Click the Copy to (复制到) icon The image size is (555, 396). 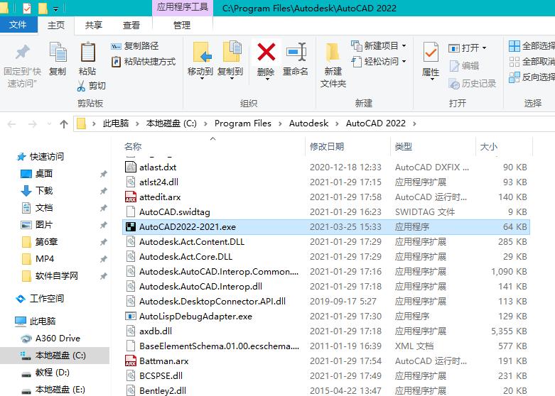click(x=232, y=52)
